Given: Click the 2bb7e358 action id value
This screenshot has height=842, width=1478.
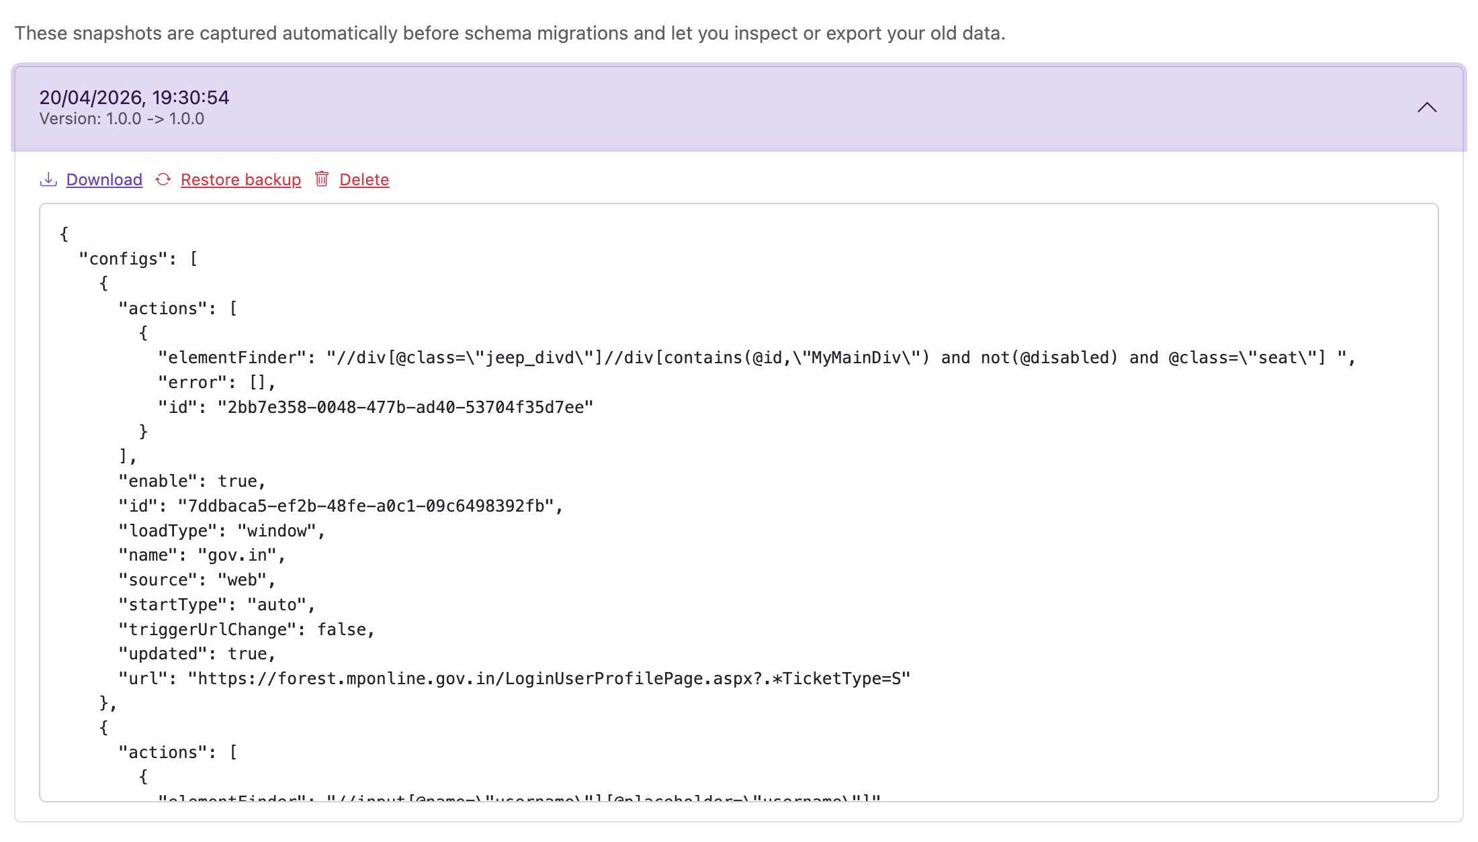Looking at the screenshot, I should pyautogui.click(x=405, y=408).
